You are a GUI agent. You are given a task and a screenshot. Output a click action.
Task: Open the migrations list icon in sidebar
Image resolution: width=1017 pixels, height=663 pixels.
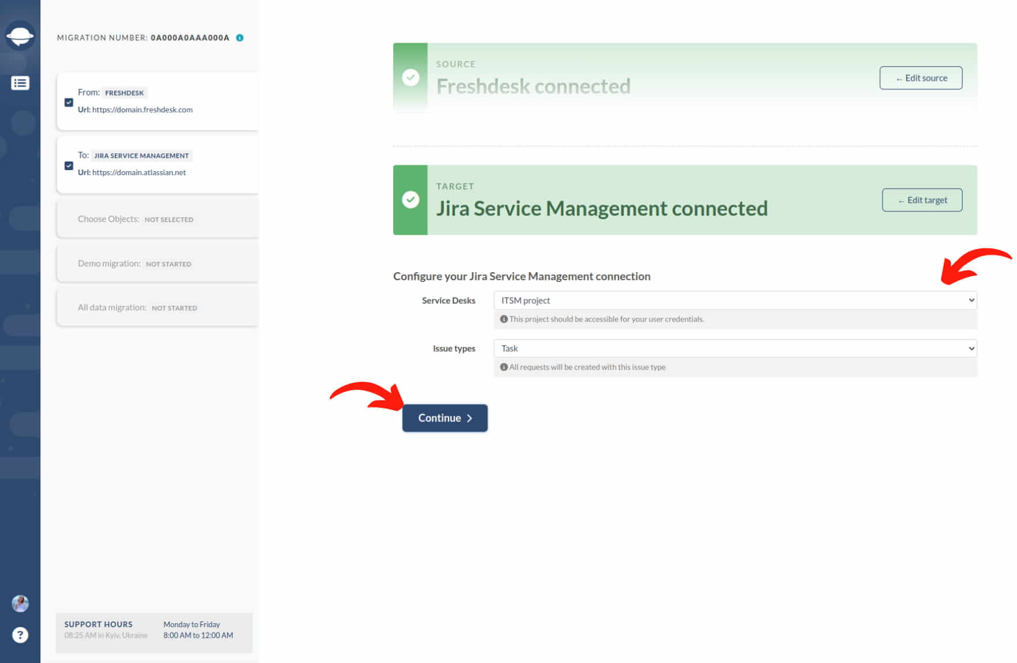click(x=20, y=83)
